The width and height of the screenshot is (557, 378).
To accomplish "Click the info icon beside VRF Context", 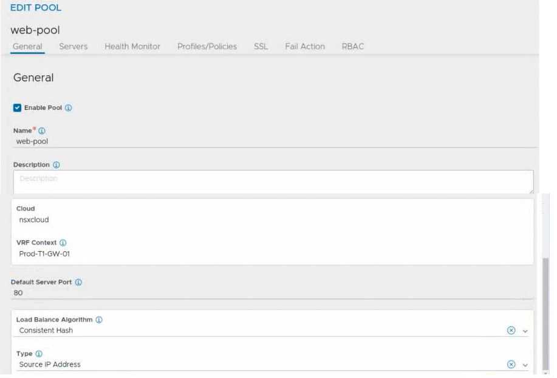I will (63, 242).
